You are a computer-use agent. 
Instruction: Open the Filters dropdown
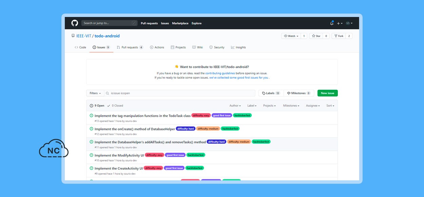(95, 93)
